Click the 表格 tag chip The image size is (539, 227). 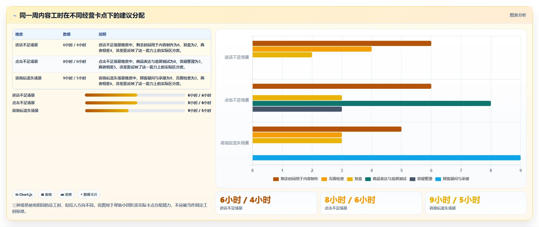tap(46, 194)
